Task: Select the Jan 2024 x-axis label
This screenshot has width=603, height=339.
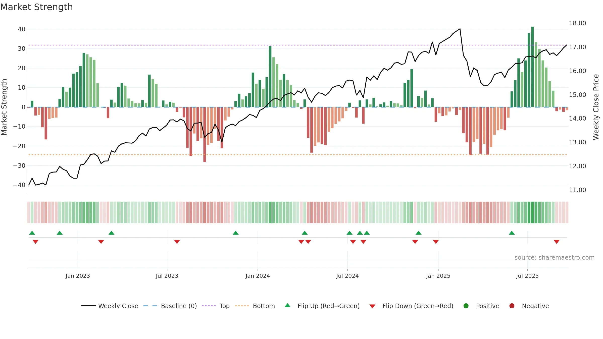Action: 258,276
